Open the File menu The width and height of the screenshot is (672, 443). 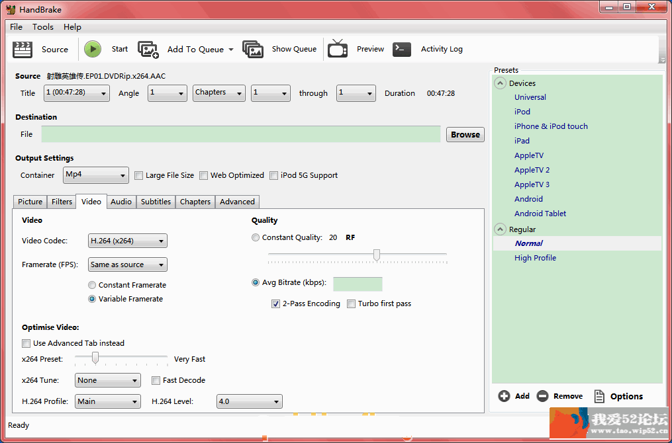click(x=17, y=26)
